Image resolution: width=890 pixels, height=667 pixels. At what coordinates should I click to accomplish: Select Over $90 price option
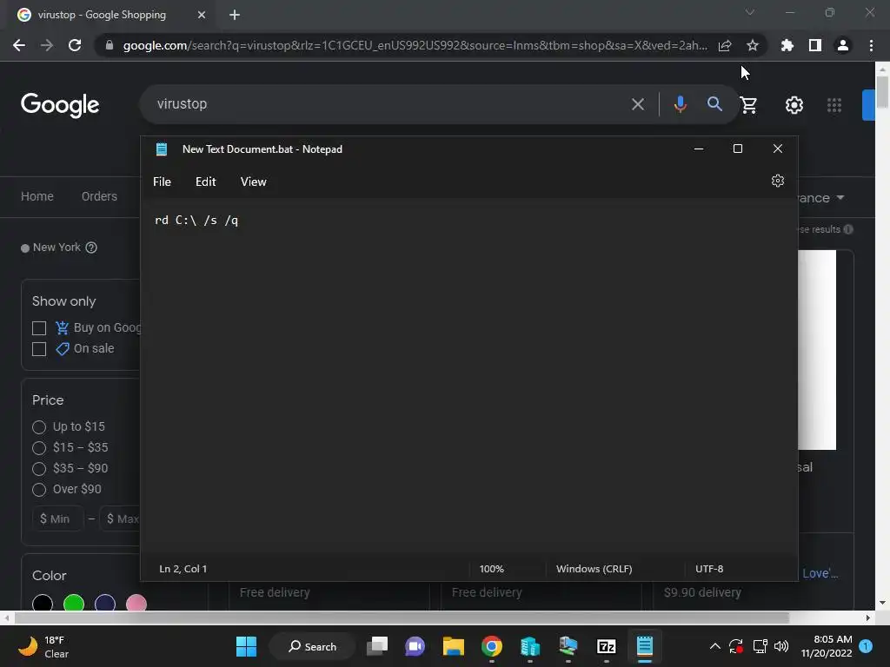[38, 490]
